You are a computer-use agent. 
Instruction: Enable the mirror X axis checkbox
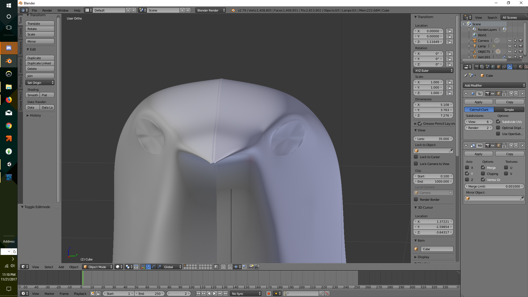[467, 167]
